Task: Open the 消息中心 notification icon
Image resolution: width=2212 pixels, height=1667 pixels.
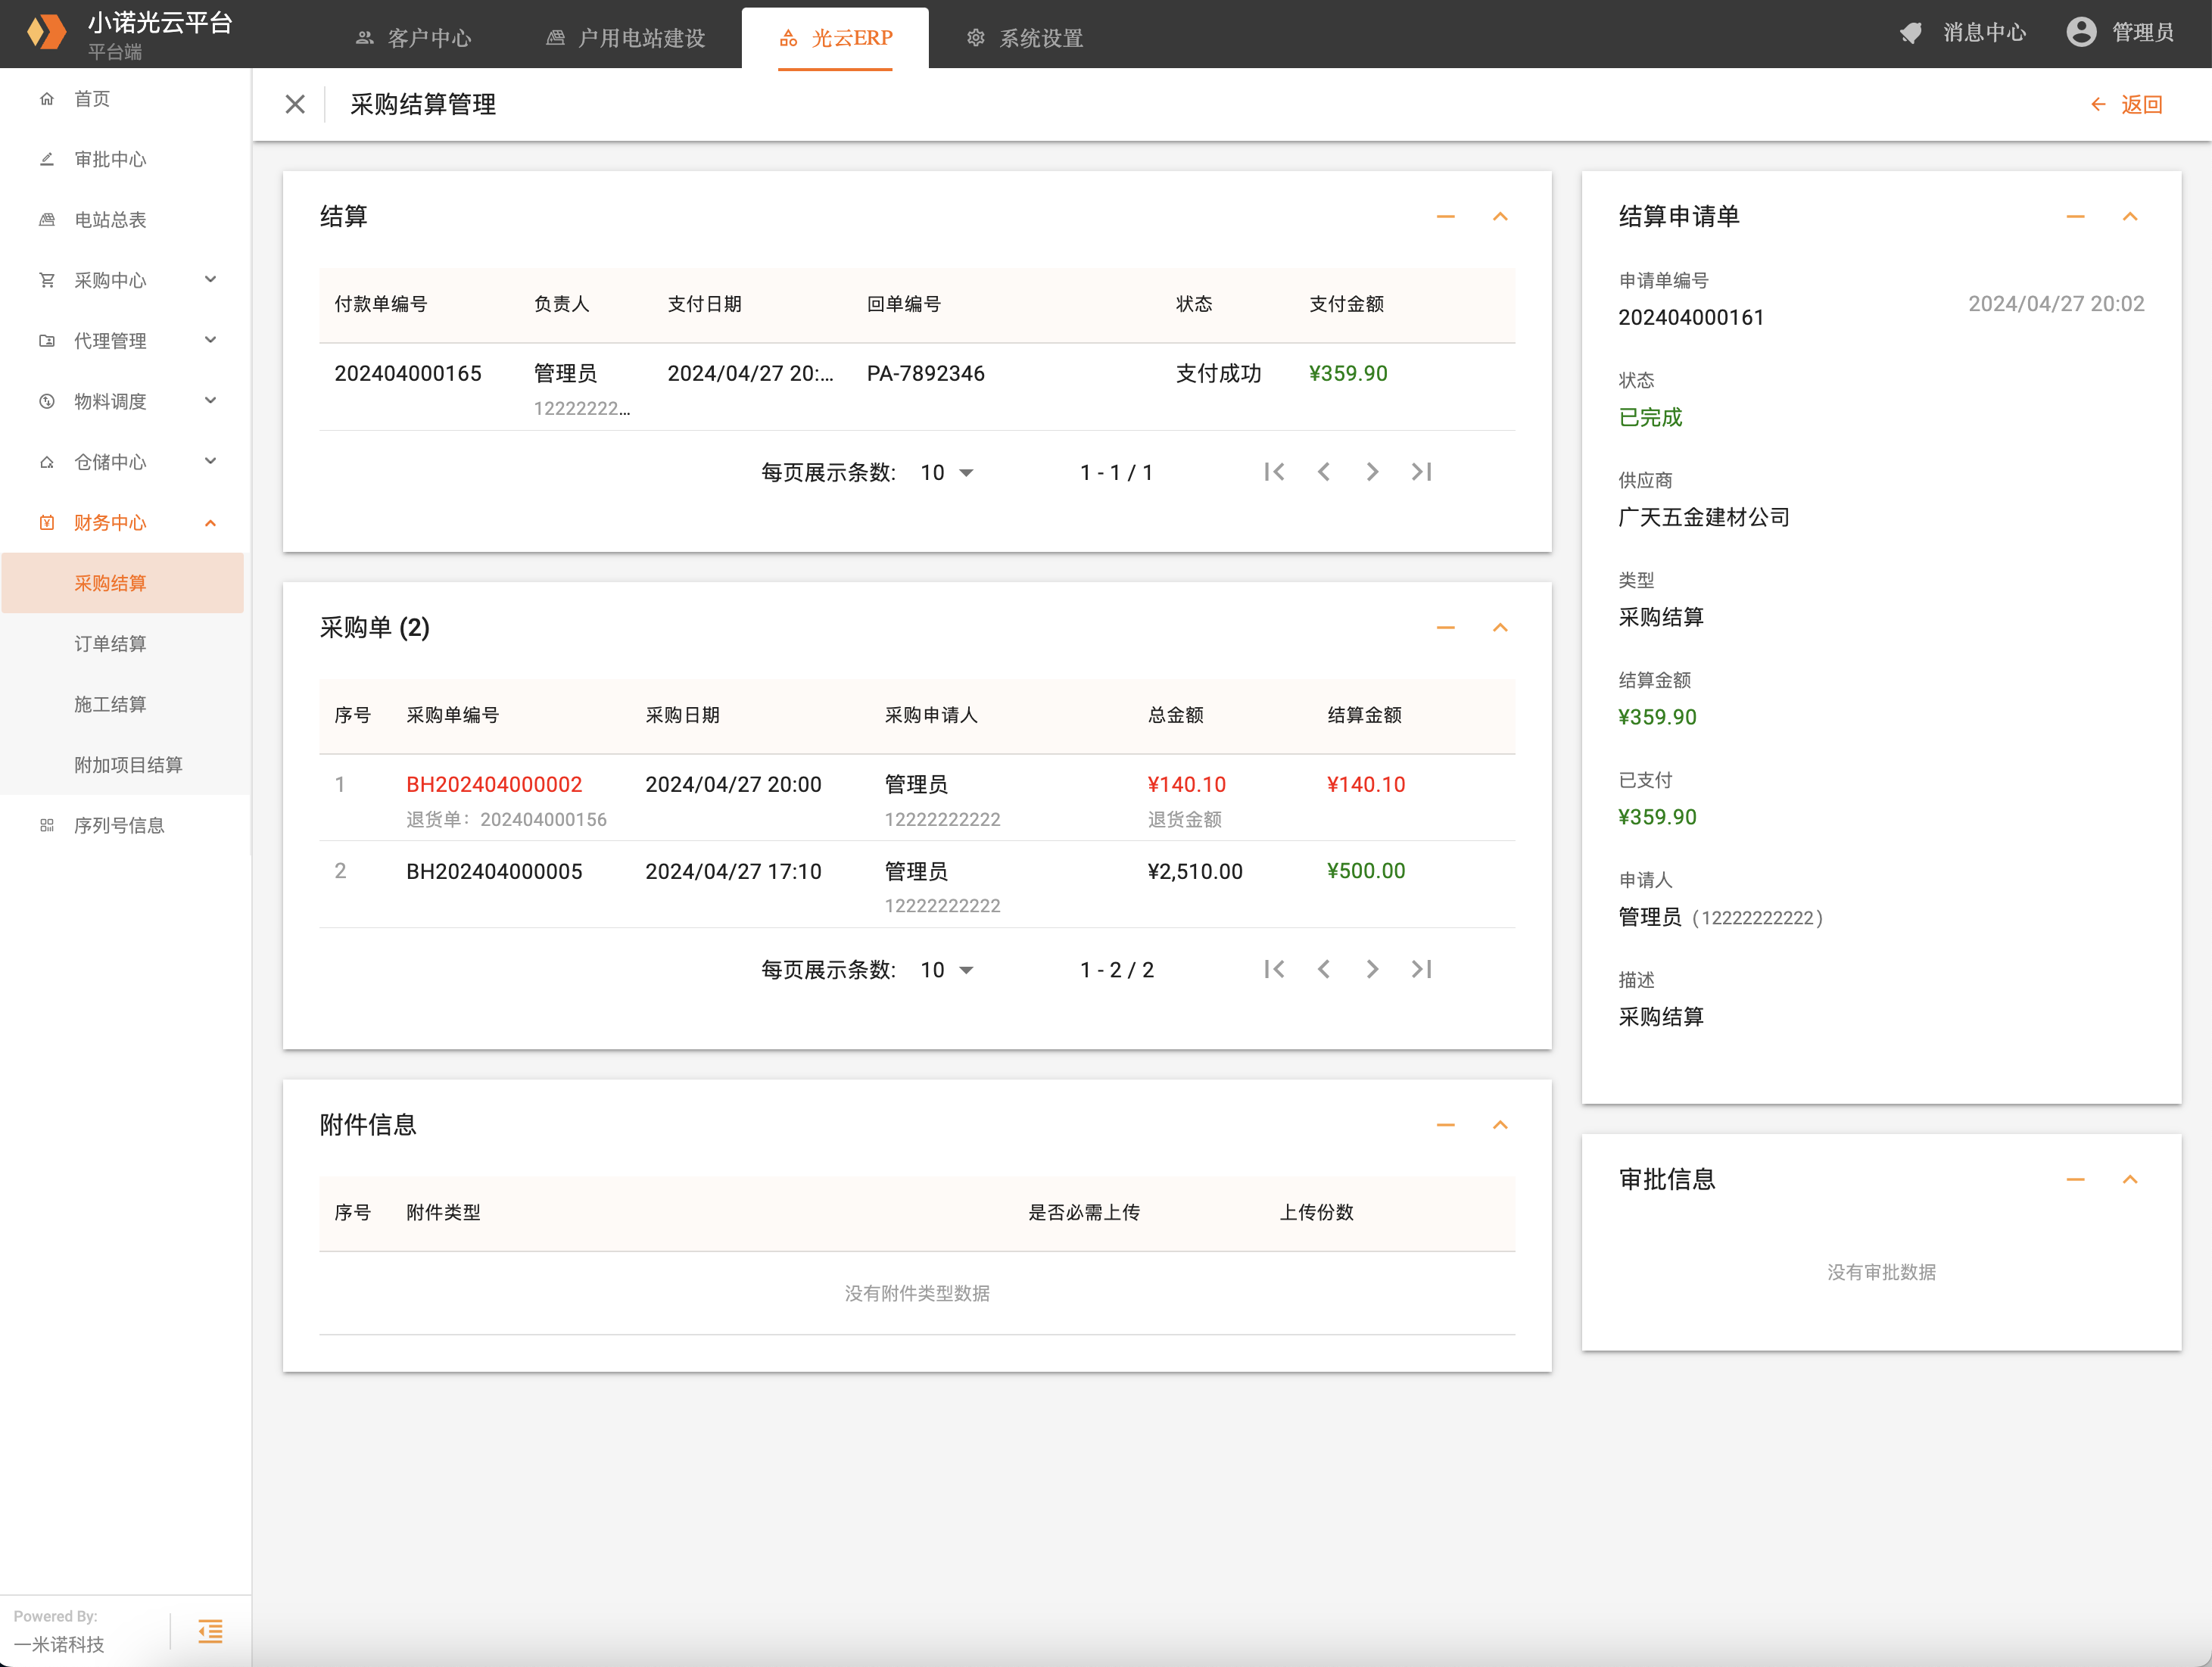Action: [1910, 32]
